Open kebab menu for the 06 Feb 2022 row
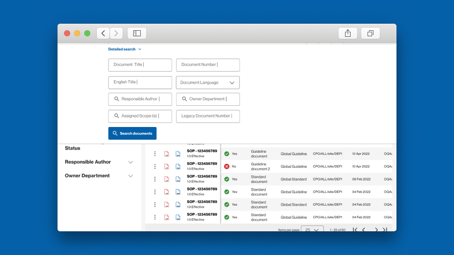This screenshot has width=454, height=255. [155, 179]
